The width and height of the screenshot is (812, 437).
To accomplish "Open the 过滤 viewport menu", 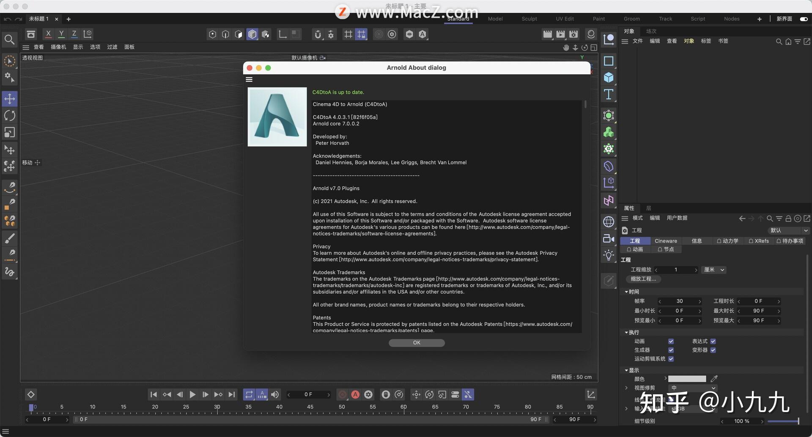I will [112, 47].
